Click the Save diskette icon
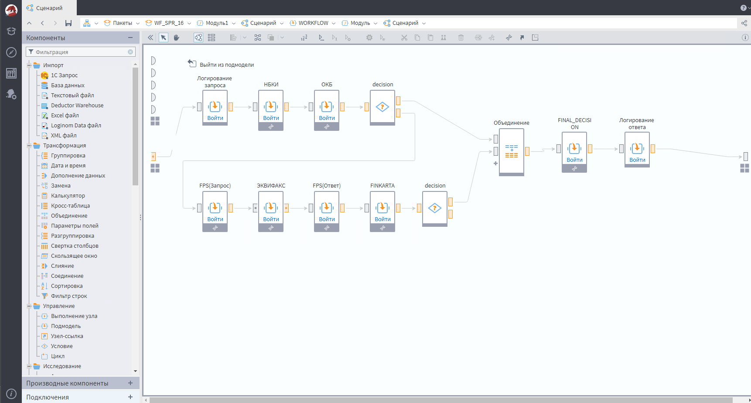The image size is (751, 403). point(68,23)
